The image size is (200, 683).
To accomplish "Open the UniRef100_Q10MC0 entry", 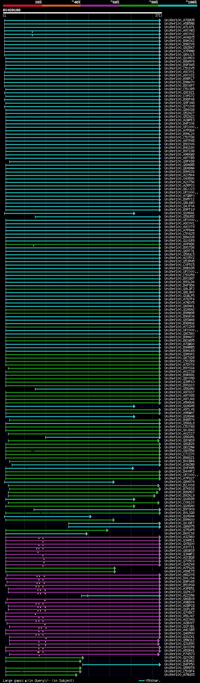I will [179, 58].
